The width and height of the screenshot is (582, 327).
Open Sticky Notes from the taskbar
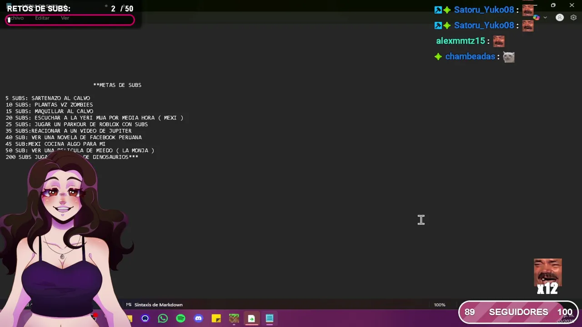tap(216, 318)
